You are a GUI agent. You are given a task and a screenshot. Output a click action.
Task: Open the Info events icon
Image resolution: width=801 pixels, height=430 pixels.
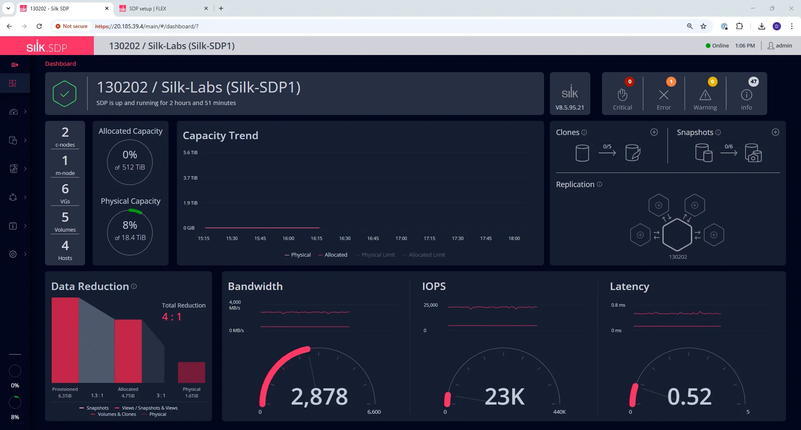746,95
